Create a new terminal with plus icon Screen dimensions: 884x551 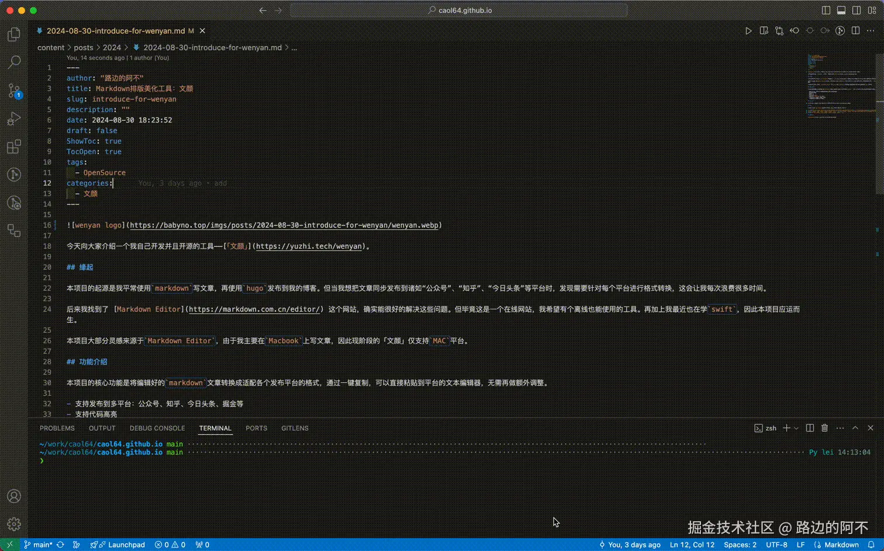pos(786,428)
